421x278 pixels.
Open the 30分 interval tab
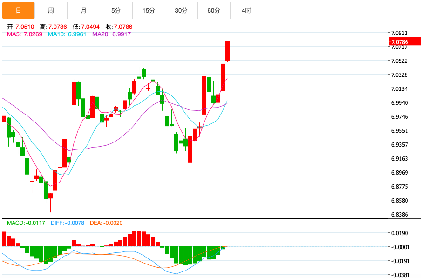(181, 10)
